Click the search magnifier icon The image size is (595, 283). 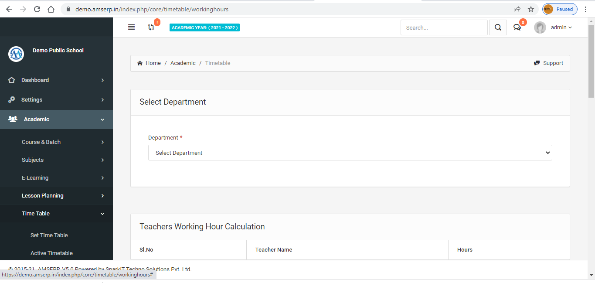tap(498, 27)
